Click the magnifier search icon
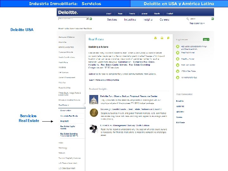This screenshot has height=171, width=228. coord(187,19)
